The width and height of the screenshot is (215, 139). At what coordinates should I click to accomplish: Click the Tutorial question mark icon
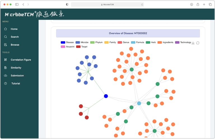(x=6, y=83)
